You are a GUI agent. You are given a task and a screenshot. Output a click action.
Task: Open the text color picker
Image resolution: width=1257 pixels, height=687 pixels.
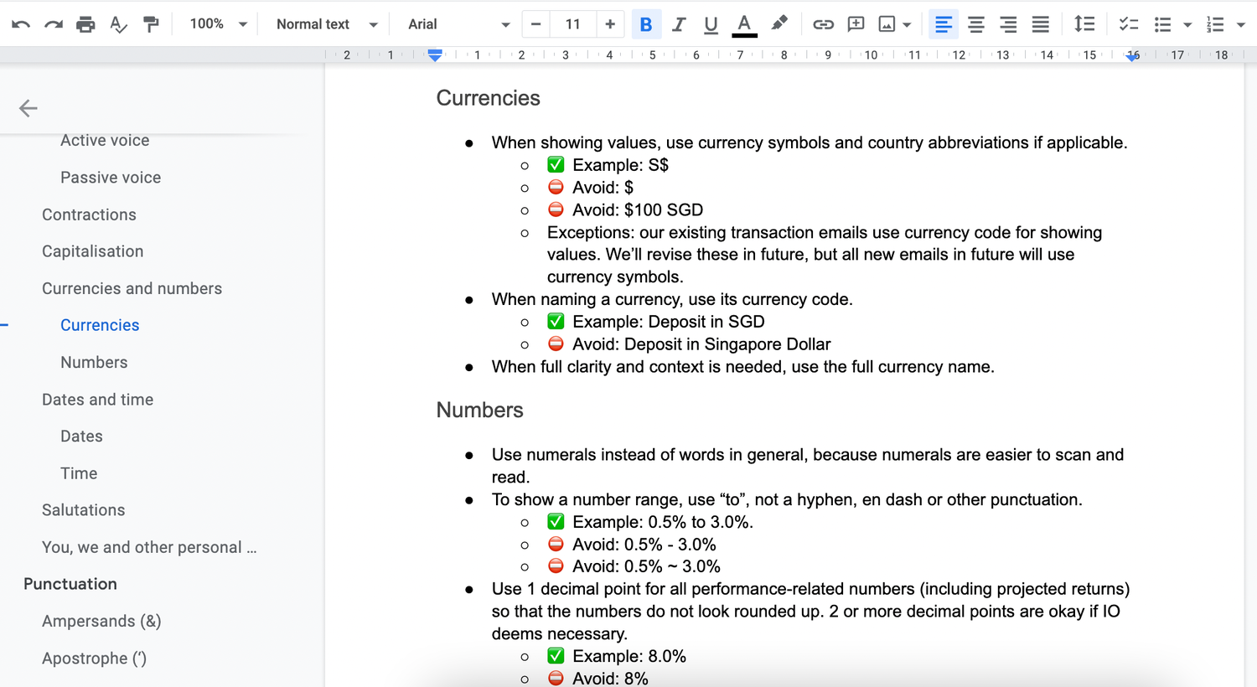tap(744, 24)
